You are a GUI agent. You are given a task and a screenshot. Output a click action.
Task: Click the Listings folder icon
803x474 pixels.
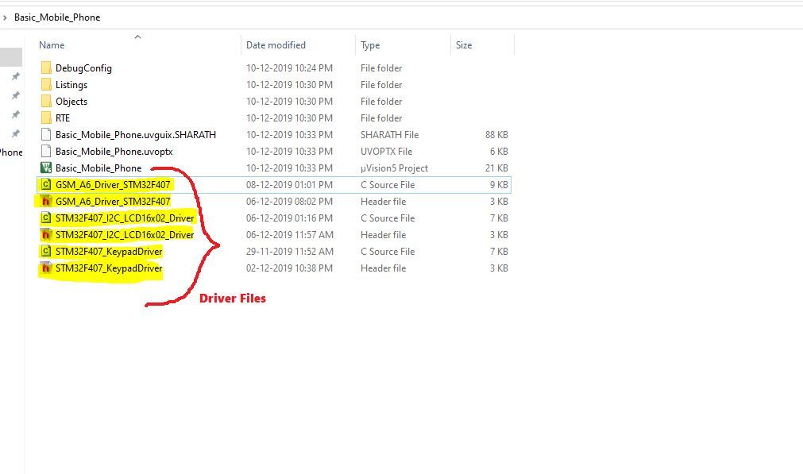click(46, 84)
